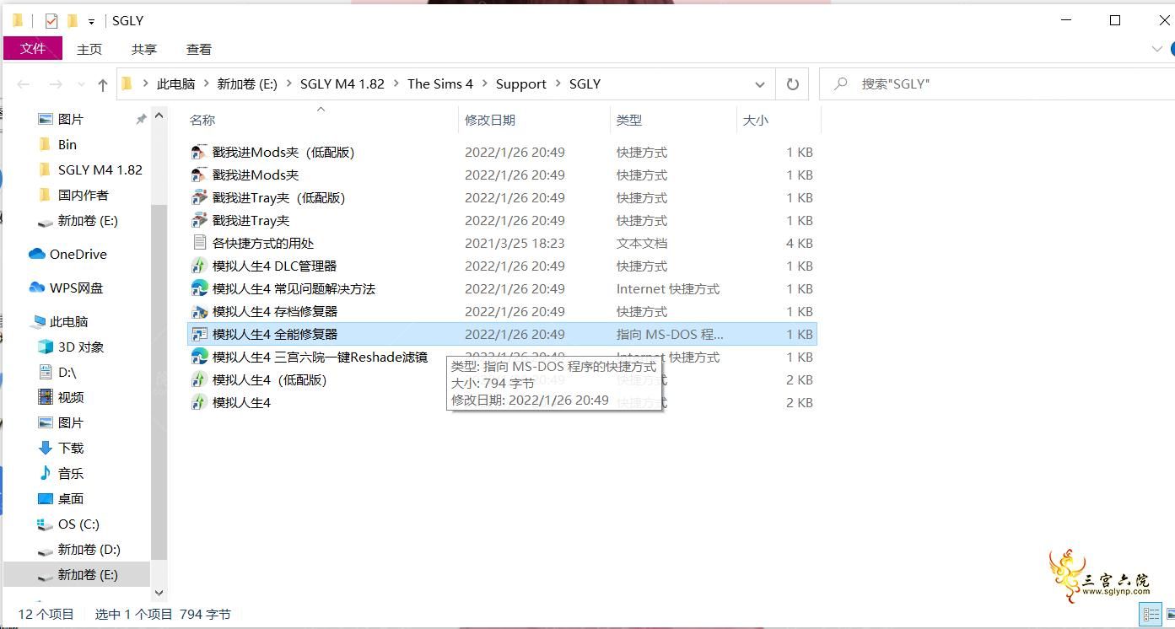Select 戳我进Tray夹（低配版）shortcut icon

[199, 198]
